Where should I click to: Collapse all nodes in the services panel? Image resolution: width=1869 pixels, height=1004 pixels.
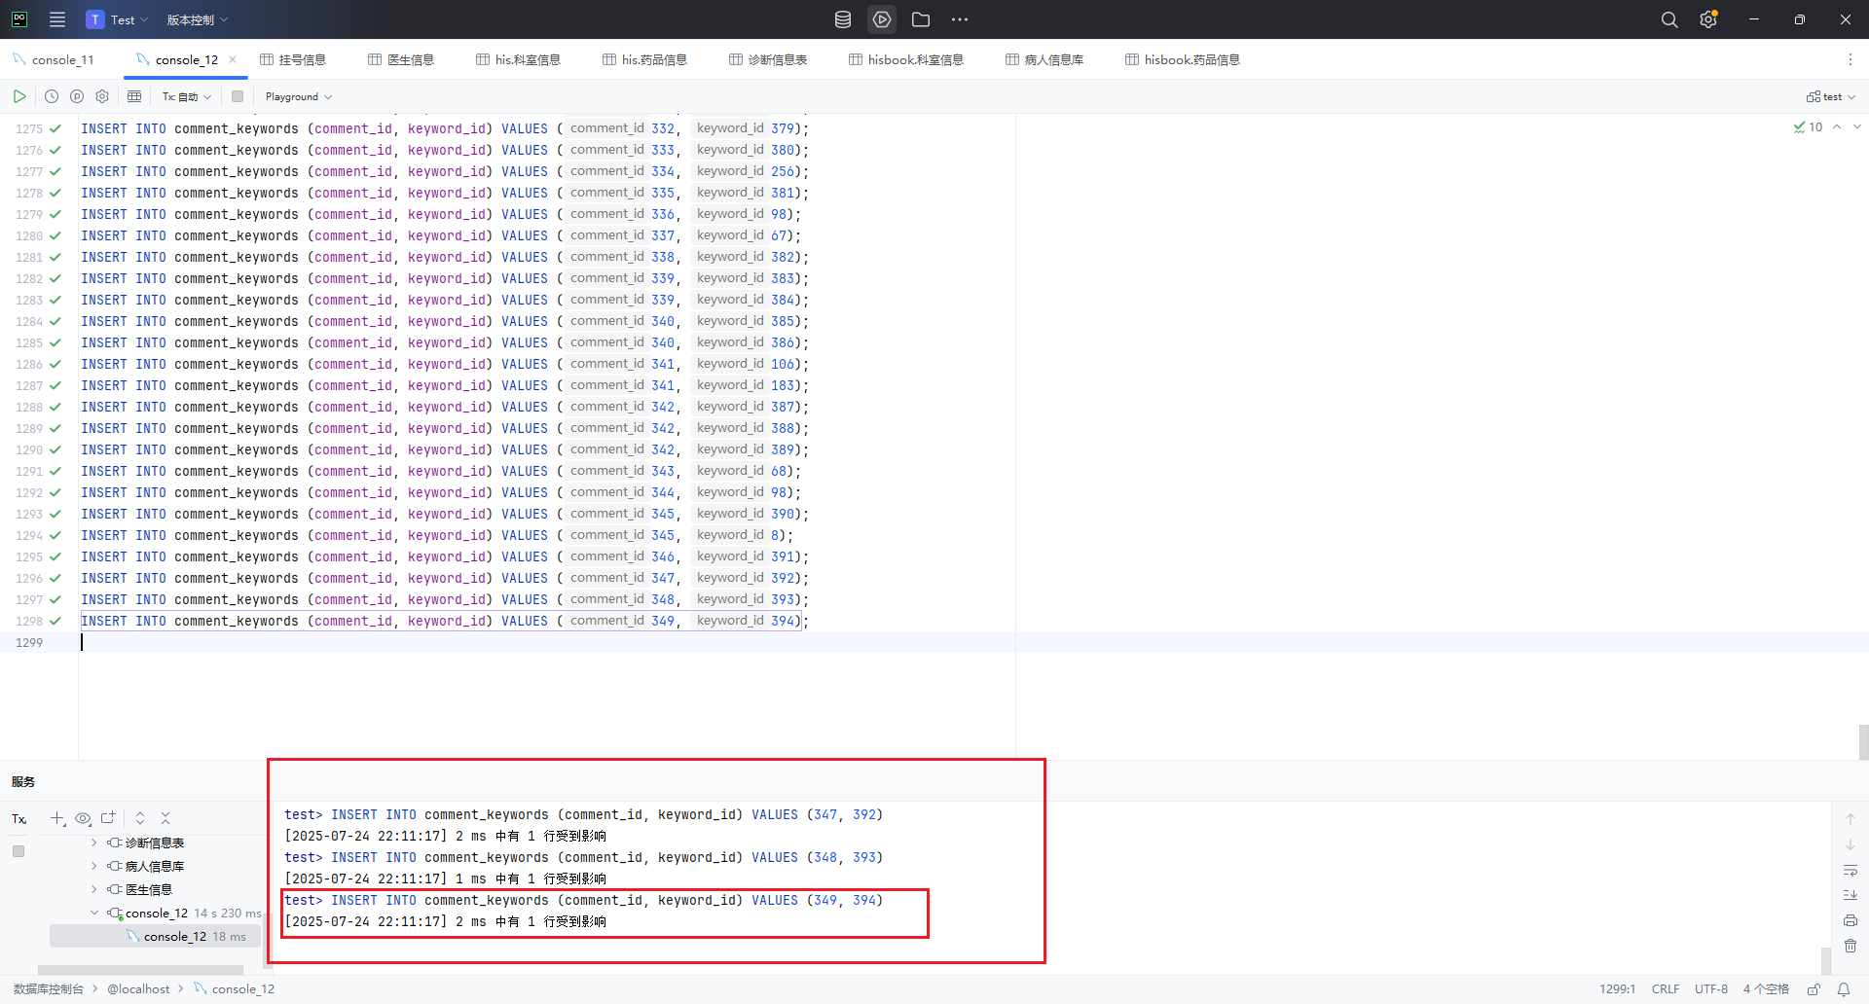(x=165, y=818)
